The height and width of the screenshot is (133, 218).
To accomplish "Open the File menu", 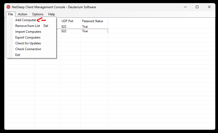I will coord(11,14).
